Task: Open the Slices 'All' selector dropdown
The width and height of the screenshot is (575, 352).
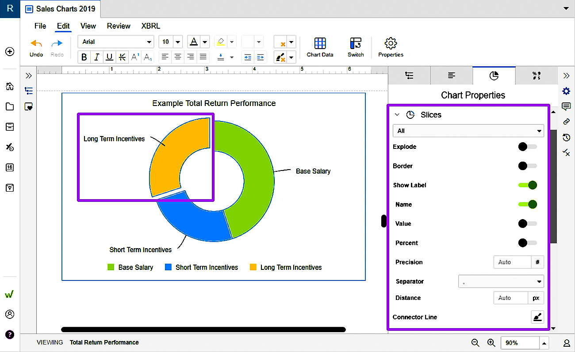Action: (x=468, y=131)
